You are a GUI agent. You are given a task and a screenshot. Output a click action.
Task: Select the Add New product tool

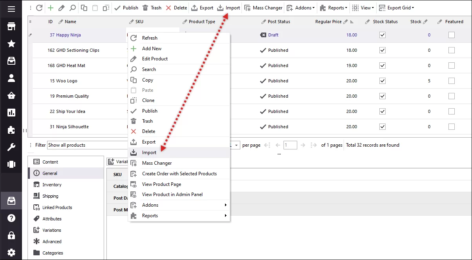coord(50,7)
